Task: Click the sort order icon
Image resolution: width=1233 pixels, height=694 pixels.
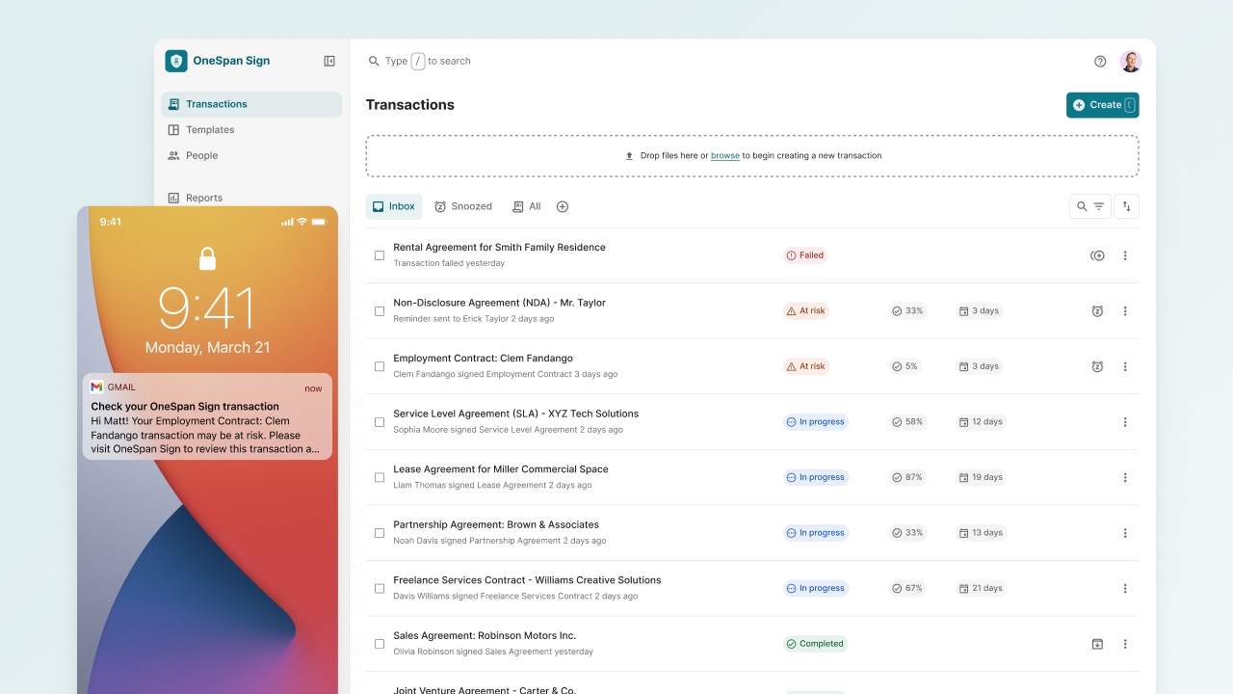Action: point(1126,205)
